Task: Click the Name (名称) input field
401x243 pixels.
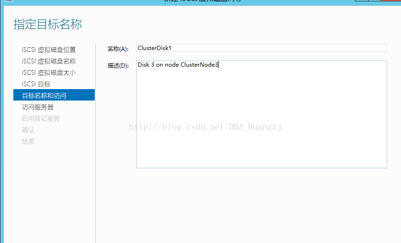Action: [261, 48]
